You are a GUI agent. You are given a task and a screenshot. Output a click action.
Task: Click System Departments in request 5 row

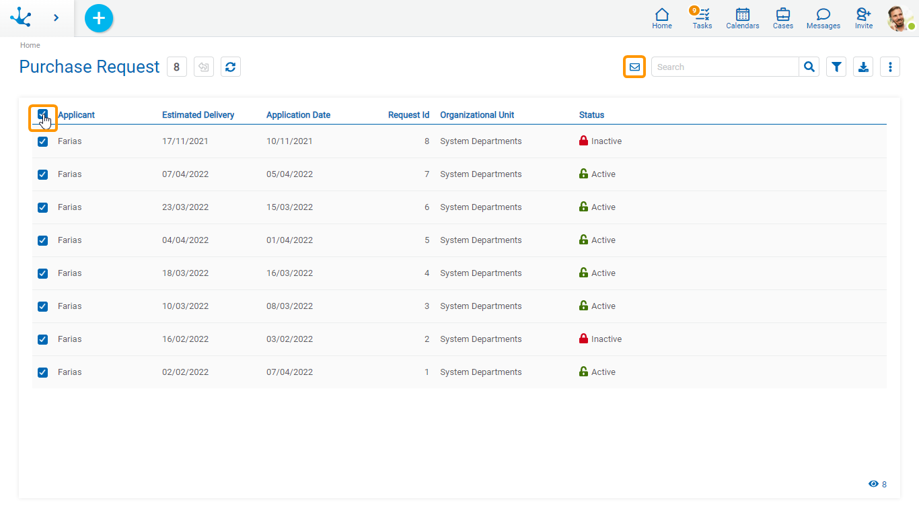pos(480,240)
